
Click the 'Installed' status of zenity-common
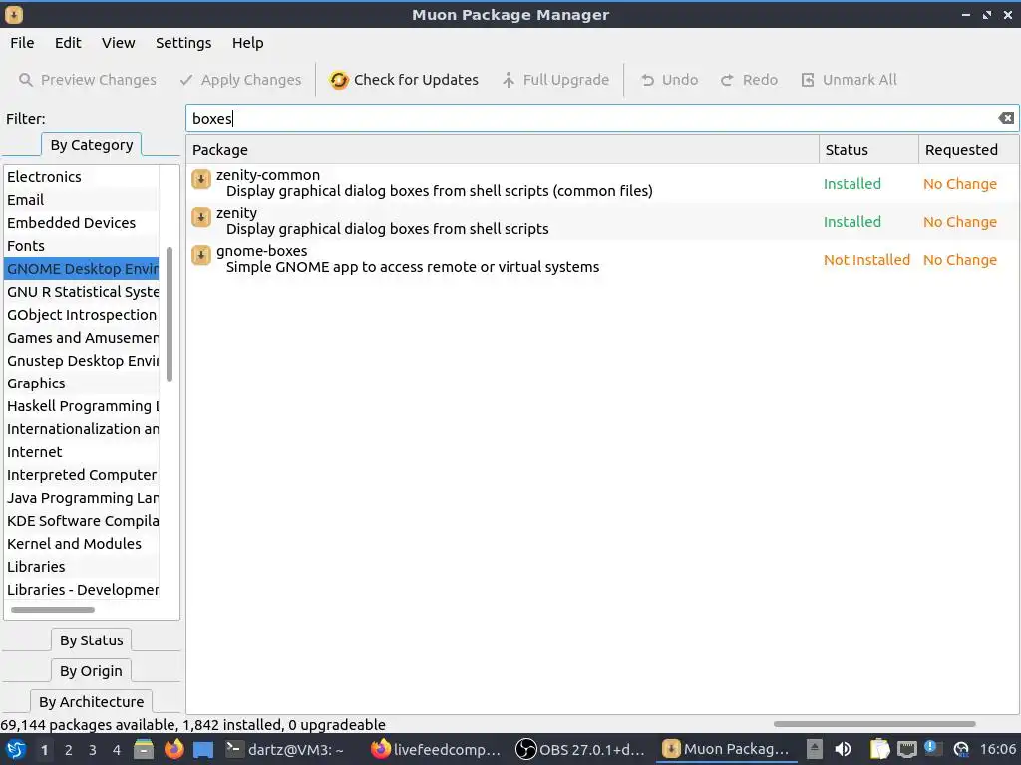click(x=851, y=184)
